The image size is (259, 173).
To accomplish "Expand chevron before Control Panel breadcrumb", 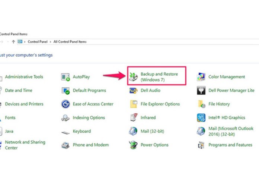I will click(x=25, y=42).
